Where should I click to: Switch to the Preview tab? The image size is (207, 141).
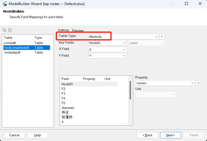coord(78,30)
